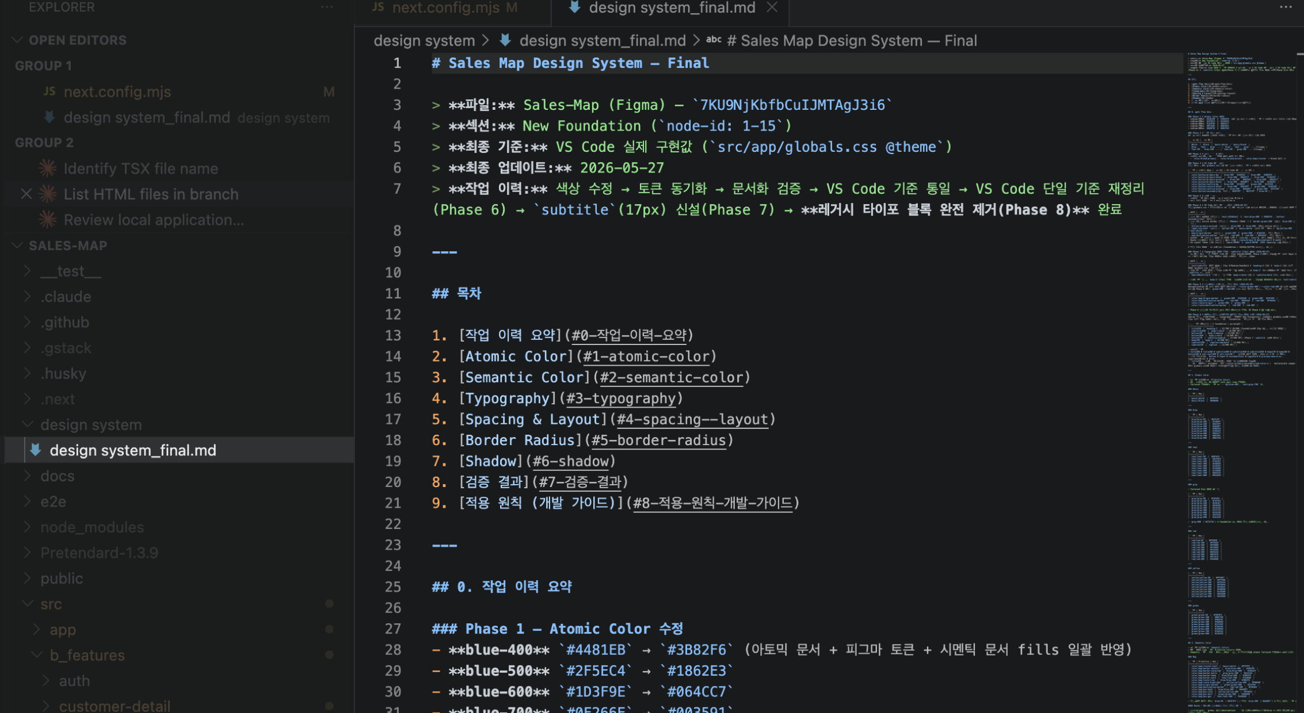Image resolution: width=1304 pixels, height=713 pixels.
Task: Expand the auth folder
Action: coord(45,681)
